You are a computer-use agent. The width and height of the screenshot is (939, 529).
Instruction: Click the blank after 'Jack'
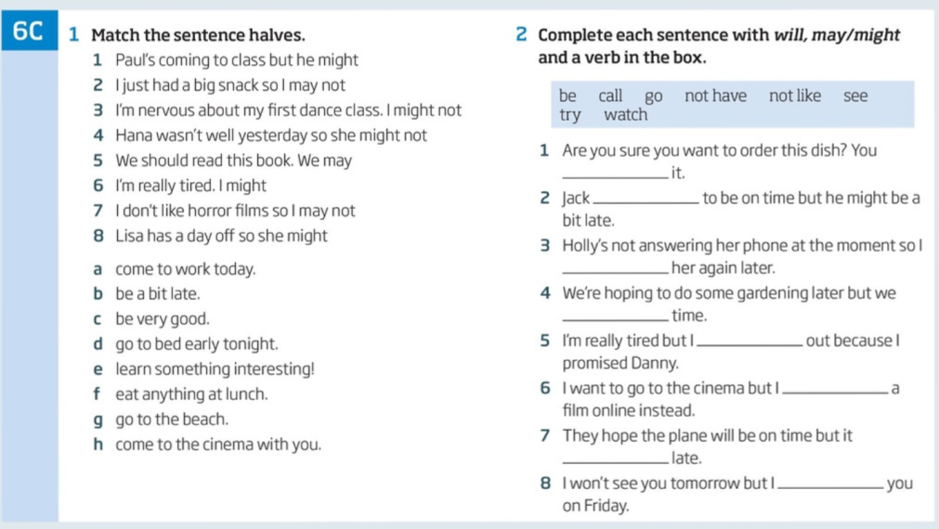[x=646, y=200]
